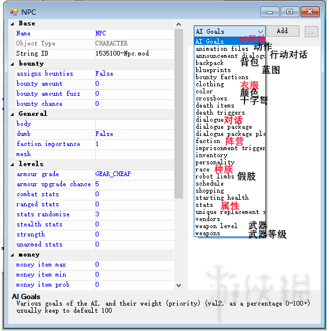Click the Add button

click(282, 31)
